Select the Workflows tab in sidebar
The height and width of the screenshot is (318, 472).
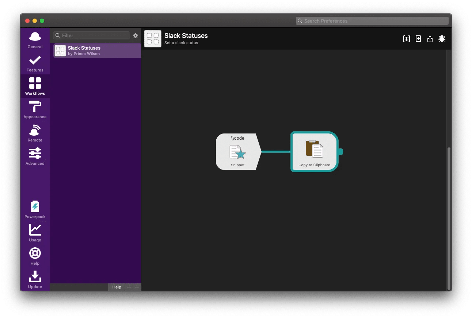35,86
